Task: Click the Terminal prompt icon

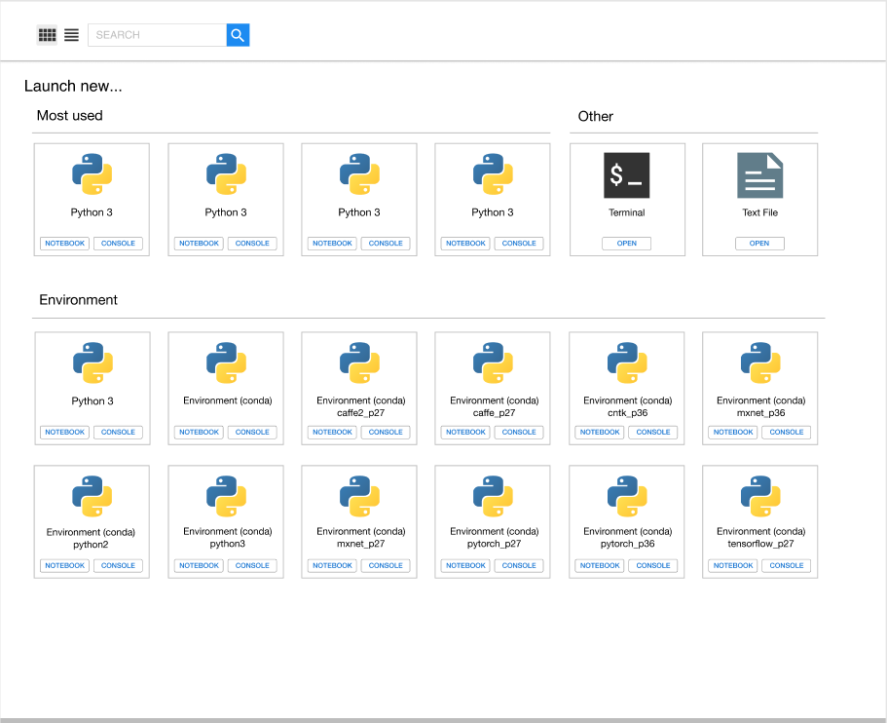Action: point(627,175)
